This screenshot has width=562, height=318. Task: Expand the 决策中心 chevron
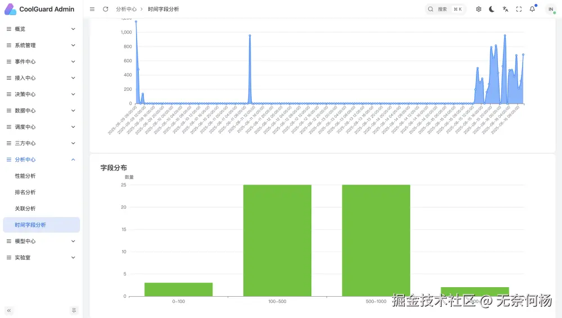pyautogui.click(x=73, y=94)
